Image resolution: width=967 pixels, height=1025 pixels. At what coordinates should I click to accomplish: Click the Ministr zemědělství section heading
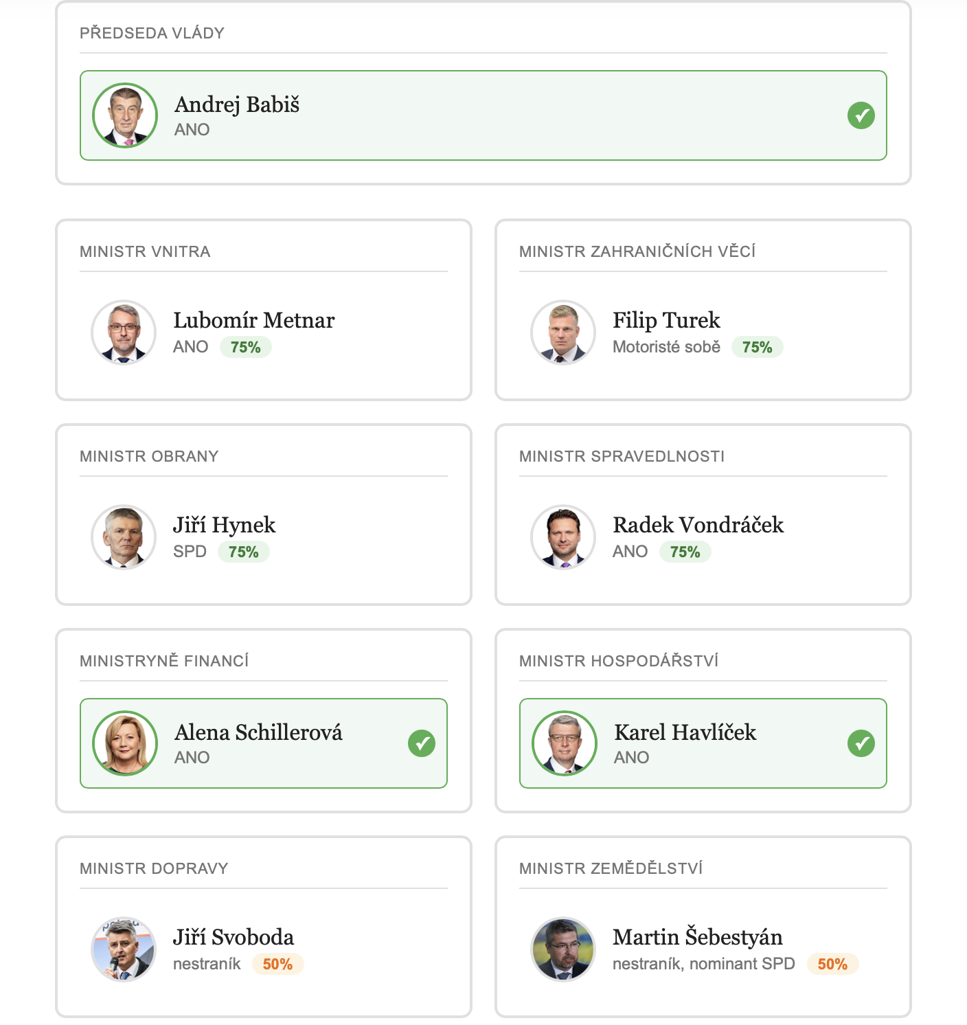(x=611, y=868)
